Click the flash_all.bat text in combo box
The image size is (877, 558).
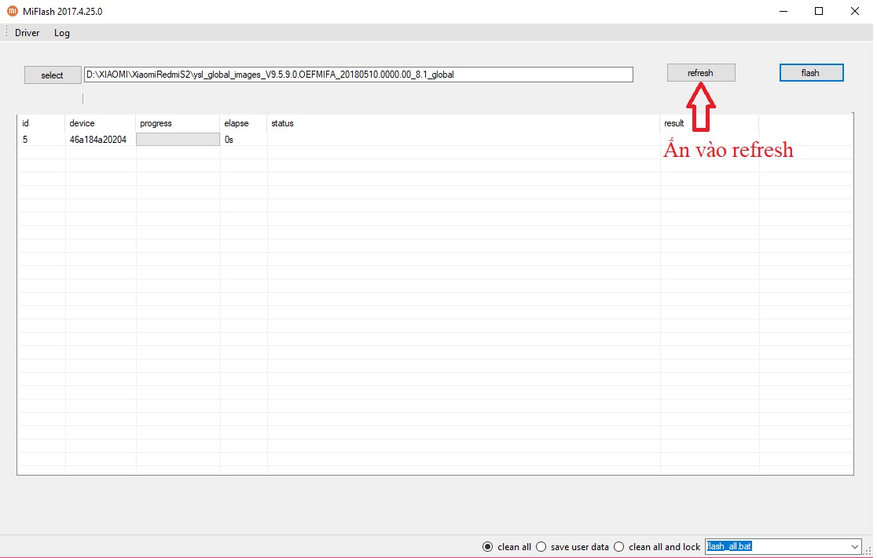[x=729, y=546]
